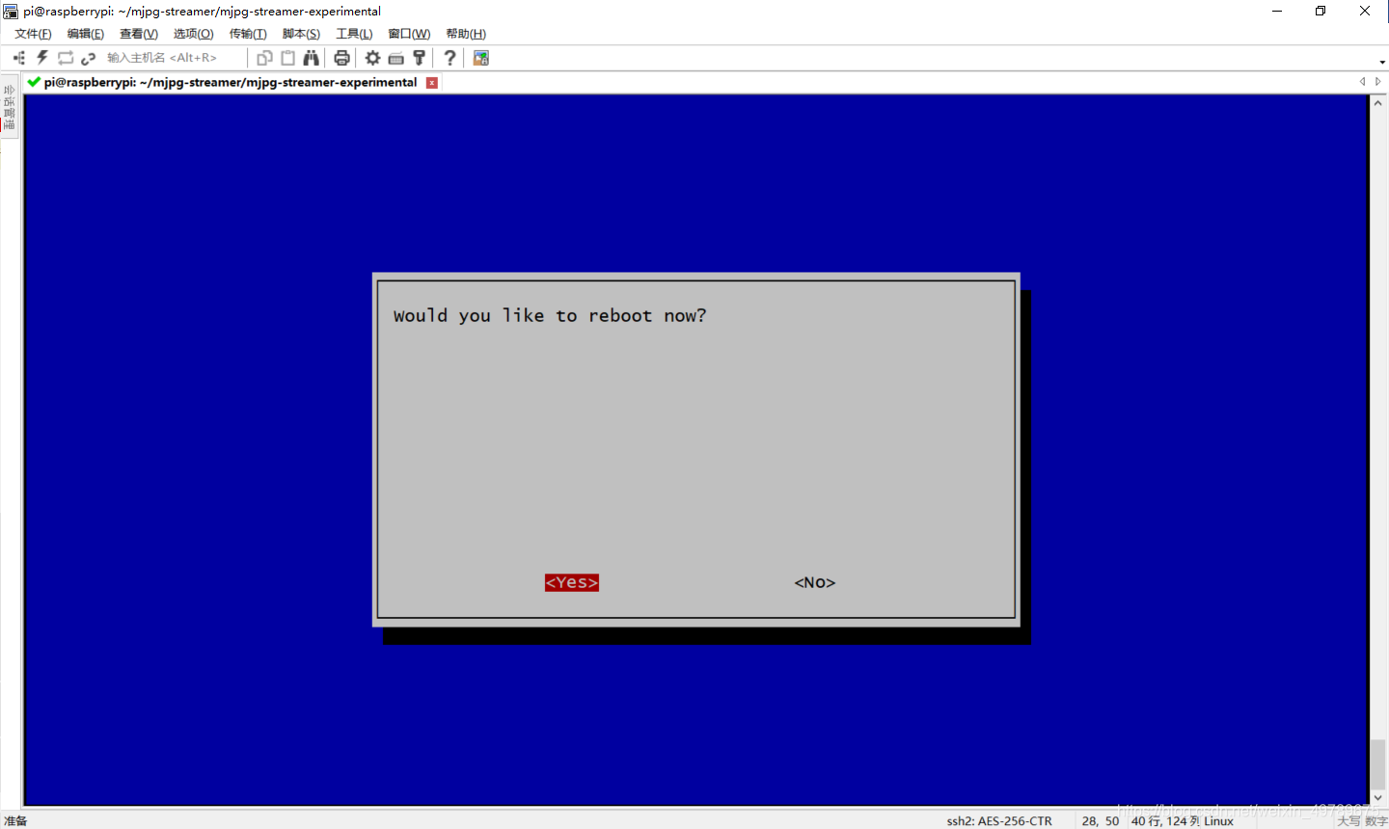Open the 选项(O) menu
The width and height of the screenshot is (1389, 829).
pos(194,34)
